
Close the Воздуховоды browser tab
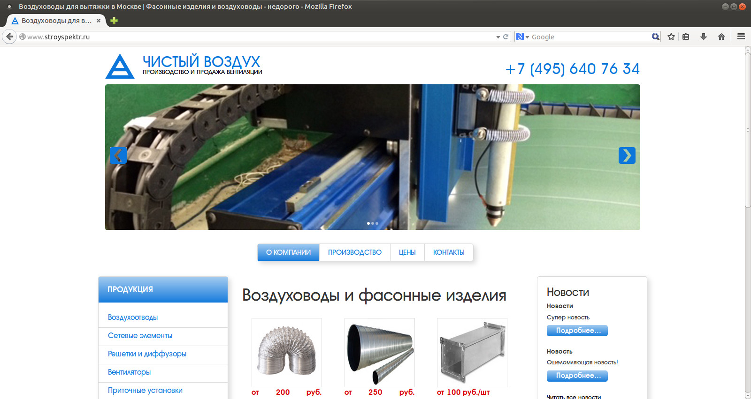click(99, 21)
